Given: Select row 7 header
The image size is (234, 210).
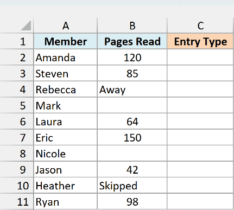Looking at the screenshot, I should click(x=17, y=137).
